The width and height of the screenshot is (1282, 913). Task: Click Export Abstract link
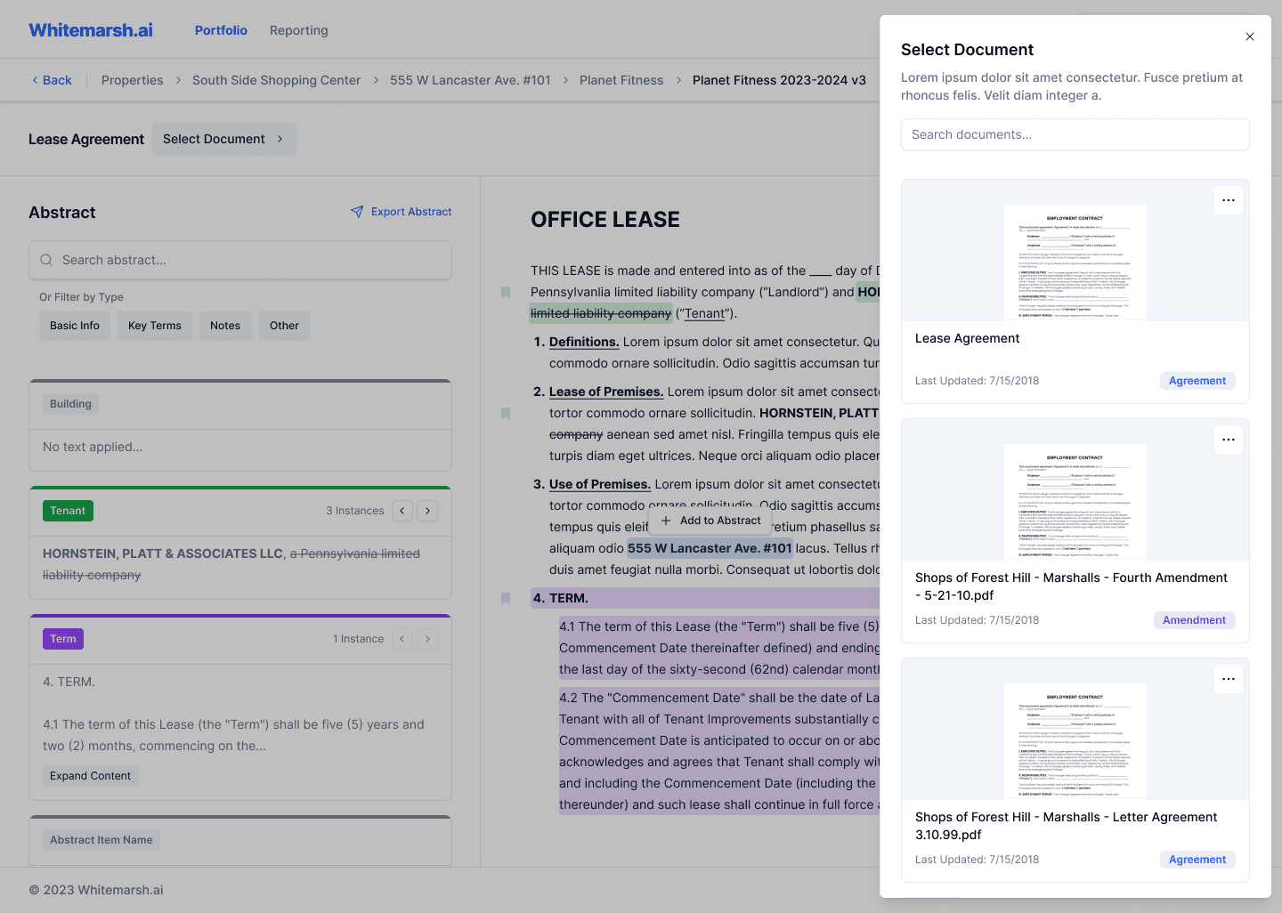[x=401, y=212]
